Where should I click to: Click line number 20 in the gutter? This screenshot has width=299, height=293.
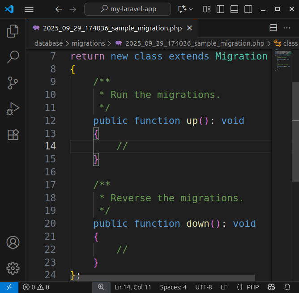50,224
